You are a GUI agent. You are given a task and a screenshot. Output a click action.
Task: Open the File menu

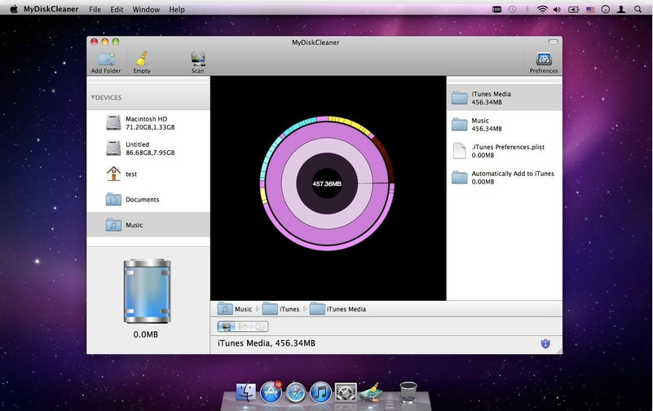pyautogui.click(x=95, y=9)
